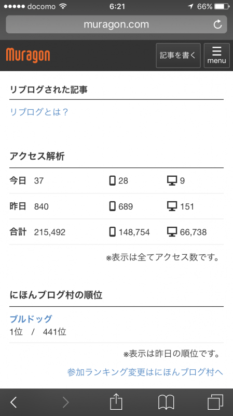This screenshot has width=233, height=416.
Task: Tap the Safari reload icon
Action: point(217,24)
